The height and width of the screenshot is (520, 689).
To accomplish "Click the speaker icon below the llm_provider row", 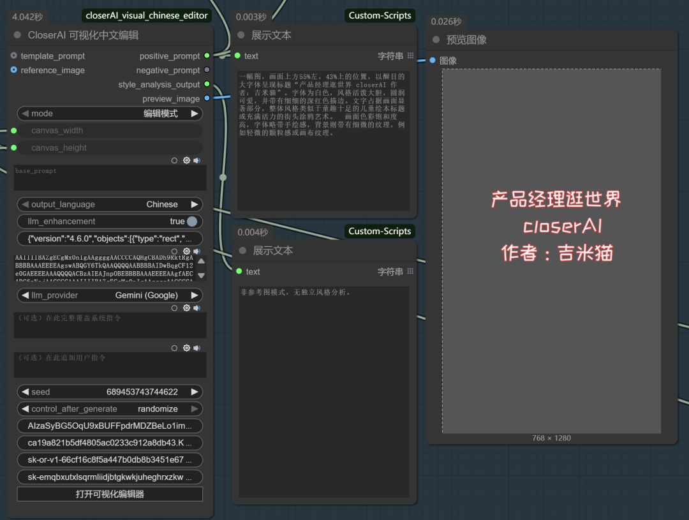I will coord(197,308).
